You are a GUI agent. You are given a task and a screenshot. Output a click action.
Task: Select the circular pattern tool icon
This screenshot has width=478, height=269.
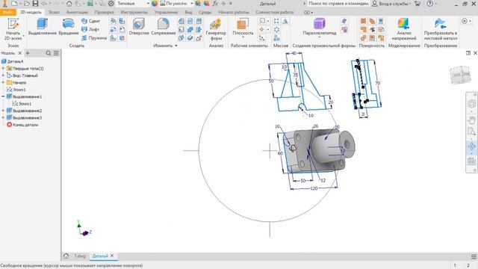point(276,30)
